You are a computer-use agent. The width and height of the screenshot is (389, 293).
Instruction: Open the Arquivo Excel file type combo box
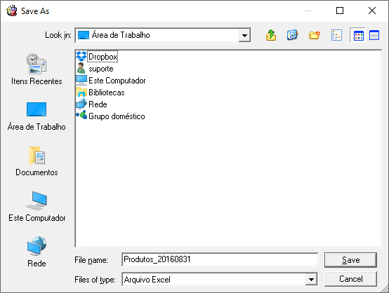pos(220,280)
